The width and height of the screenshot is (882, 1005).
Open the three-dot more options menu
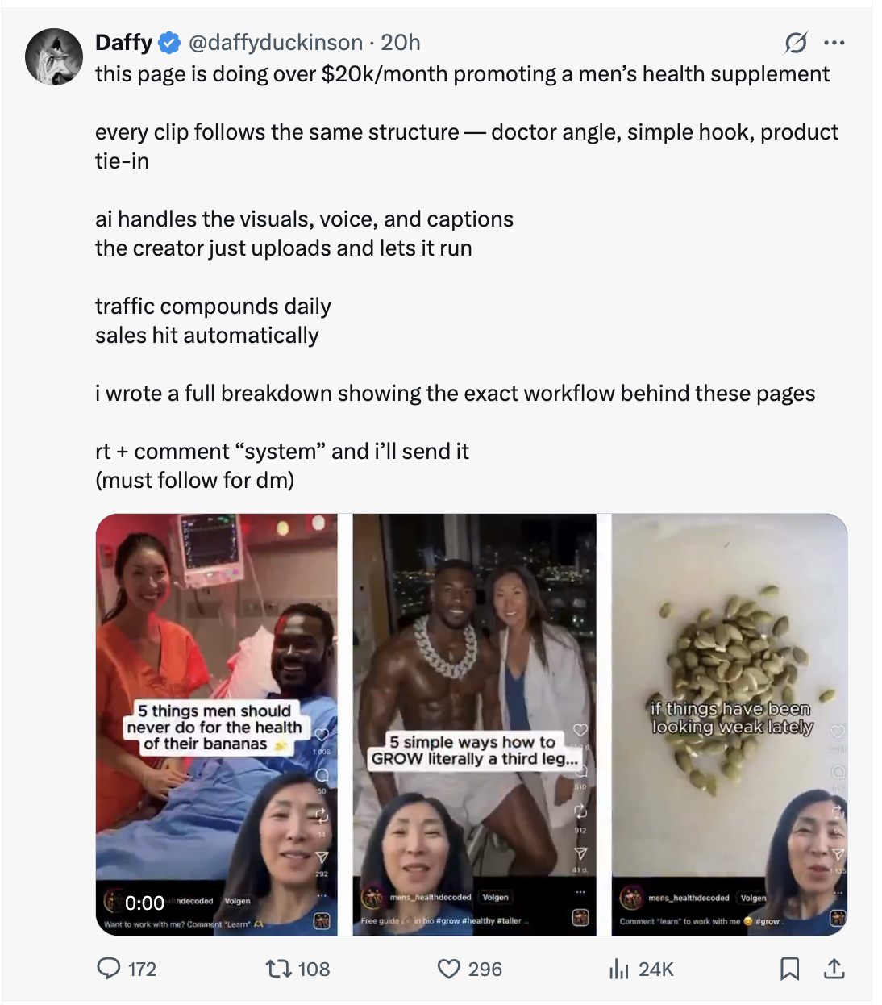click(x=834, y=43)
